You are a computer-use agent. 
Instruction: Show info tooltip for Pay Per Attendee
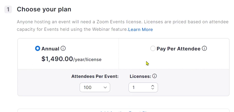(204, 48)
